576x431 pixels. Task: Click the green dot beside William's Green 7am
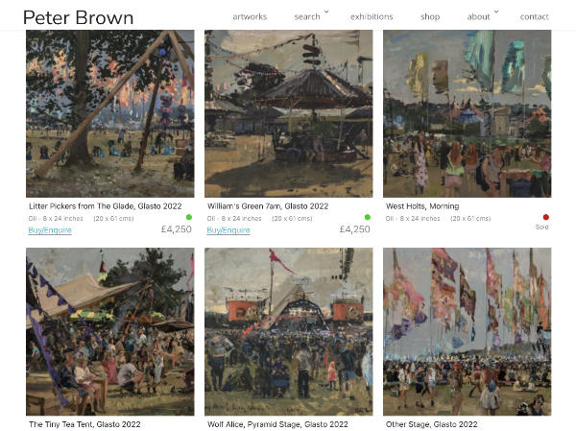[x=368, y=217]
